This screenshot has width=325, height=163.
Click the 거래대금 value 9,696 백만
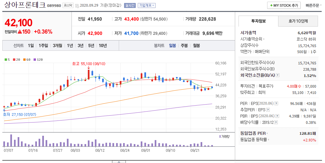coord(213,33)
